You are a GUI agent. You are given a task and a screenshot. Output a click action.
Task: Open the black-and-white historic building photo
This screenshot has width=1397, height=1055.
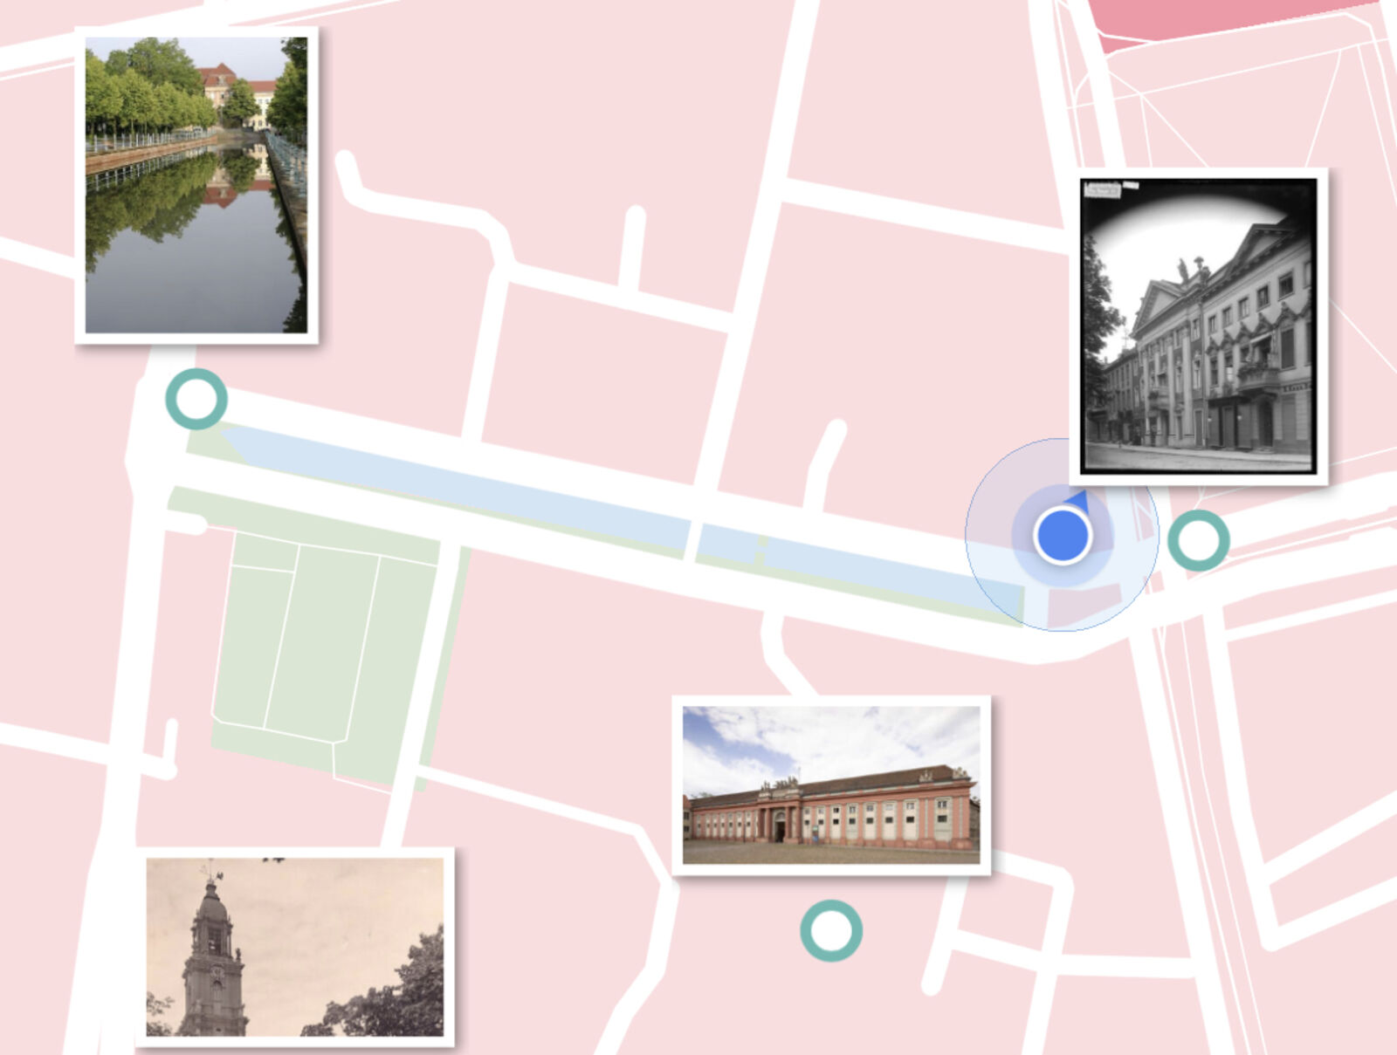point(1198,325)
